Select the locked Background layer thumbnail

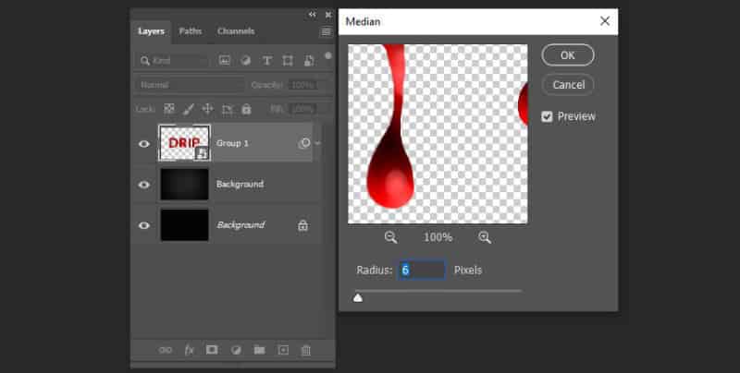pos(184,225)
